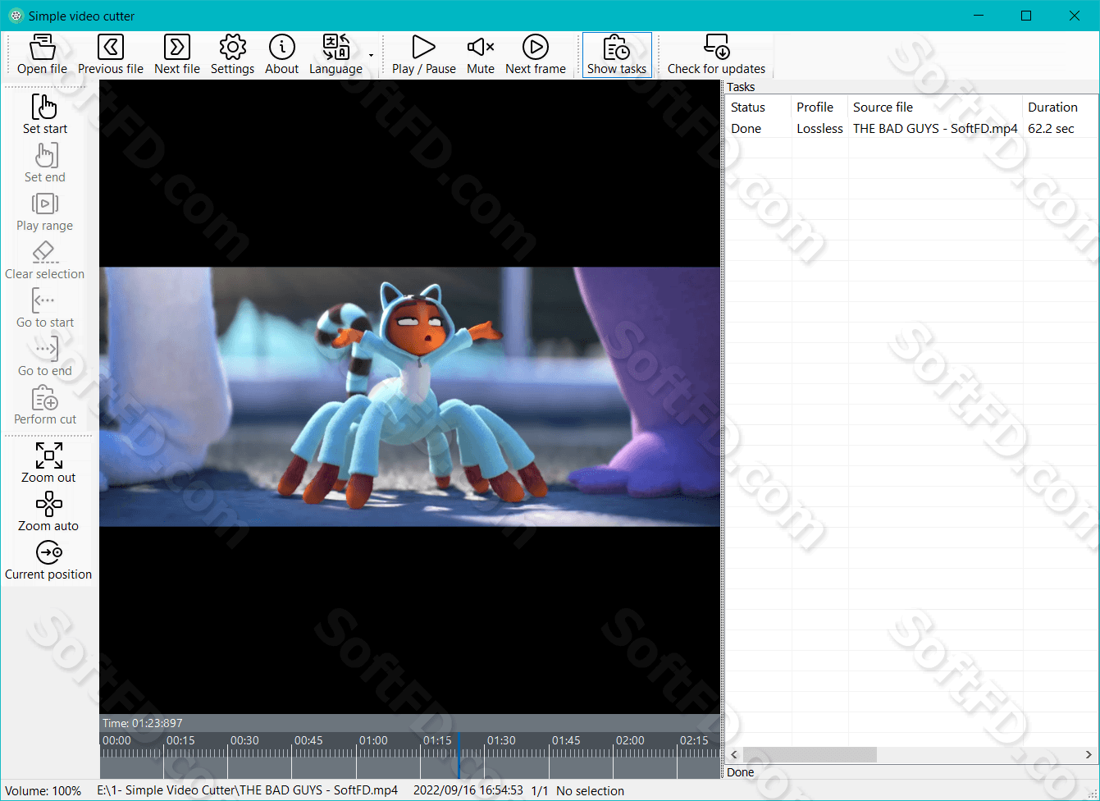Advance to the Next frame
Screen dimensions: 1100x801
point(536,55)
